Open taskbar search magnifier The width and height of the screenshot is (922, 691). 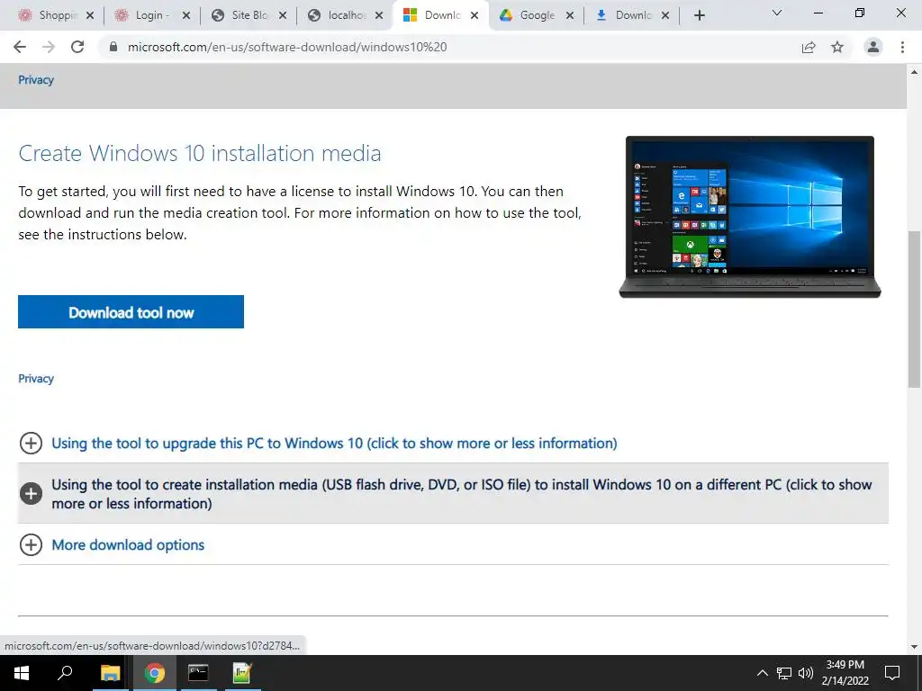pos(65,673)
